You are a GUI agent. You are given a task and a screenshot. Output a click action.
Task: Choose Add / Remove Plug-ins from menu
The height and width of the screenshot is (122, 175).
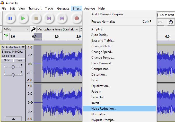119,14
